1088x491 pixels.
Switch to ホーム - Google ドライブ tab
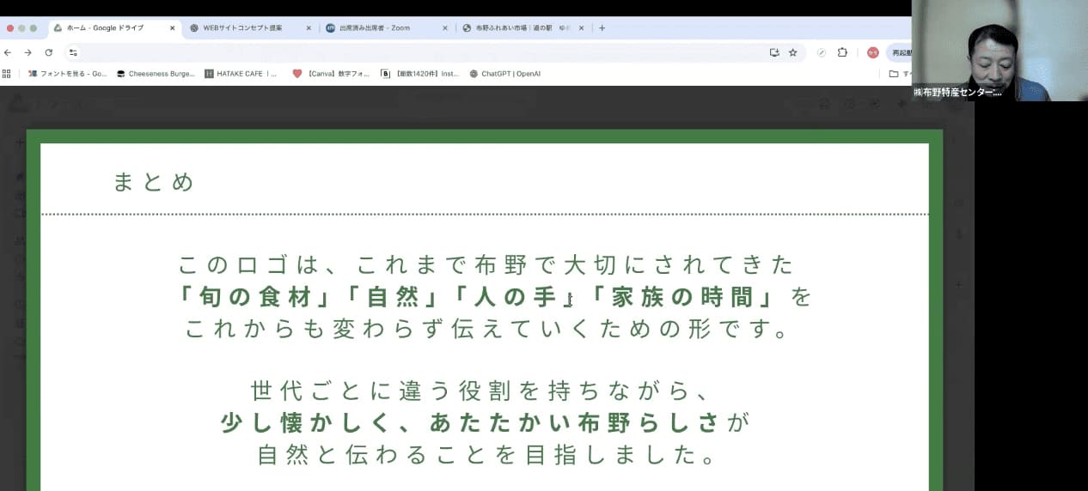click(113, 28)
